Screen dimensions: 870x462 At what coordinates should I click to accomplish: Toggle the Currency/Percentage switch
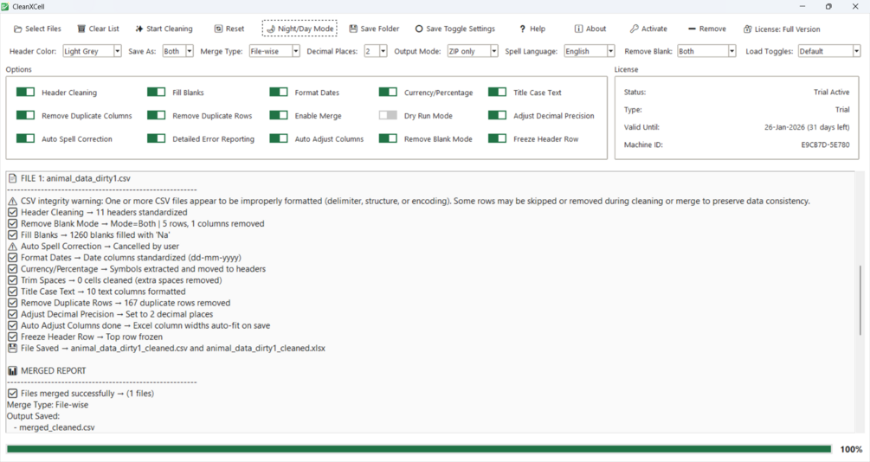(388, 92)
